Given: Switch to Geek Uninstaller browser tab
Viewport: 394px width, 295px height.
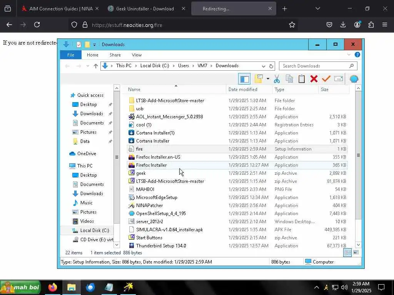Looking at the screenshot, I should (146, 9).
